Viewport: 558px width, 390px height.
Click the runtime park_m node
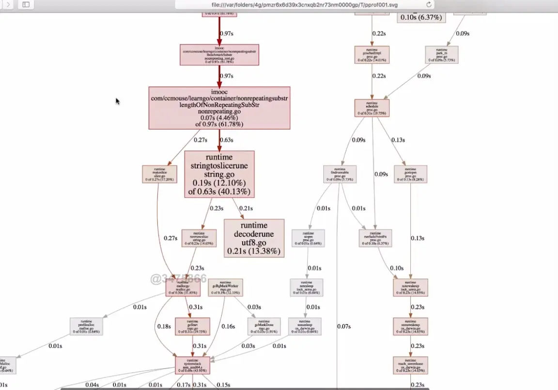tap(442, 55)
